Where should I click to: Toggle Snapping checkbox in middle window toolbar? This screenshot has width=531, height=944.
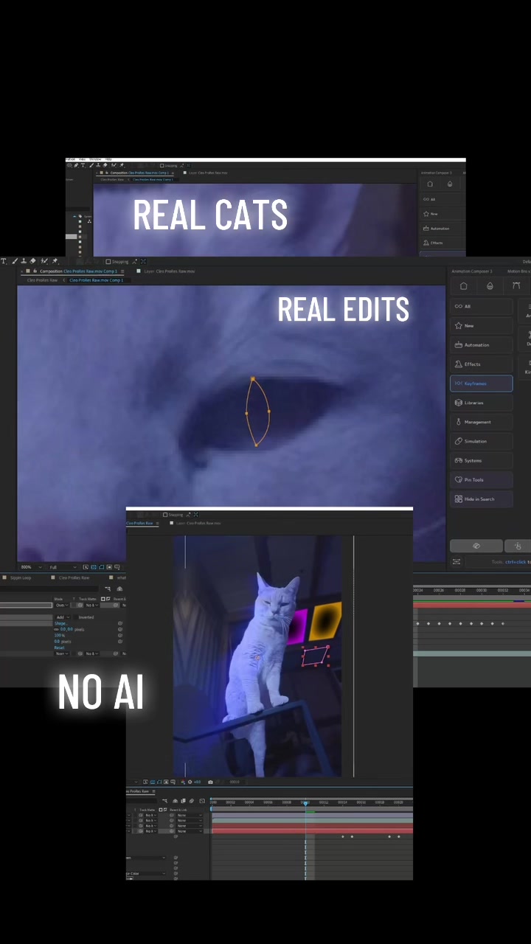(108, 261)
